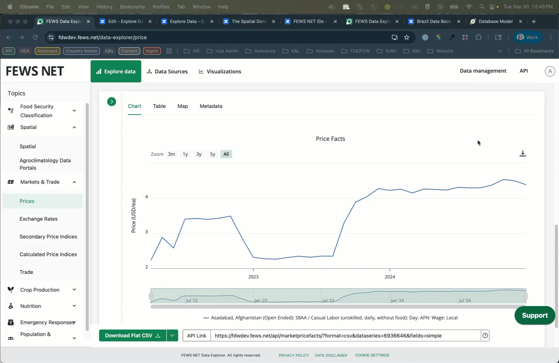The height and width of the screenshot is (363, 559).
Task: Open the Exchange Rates link
Action: 38,219
